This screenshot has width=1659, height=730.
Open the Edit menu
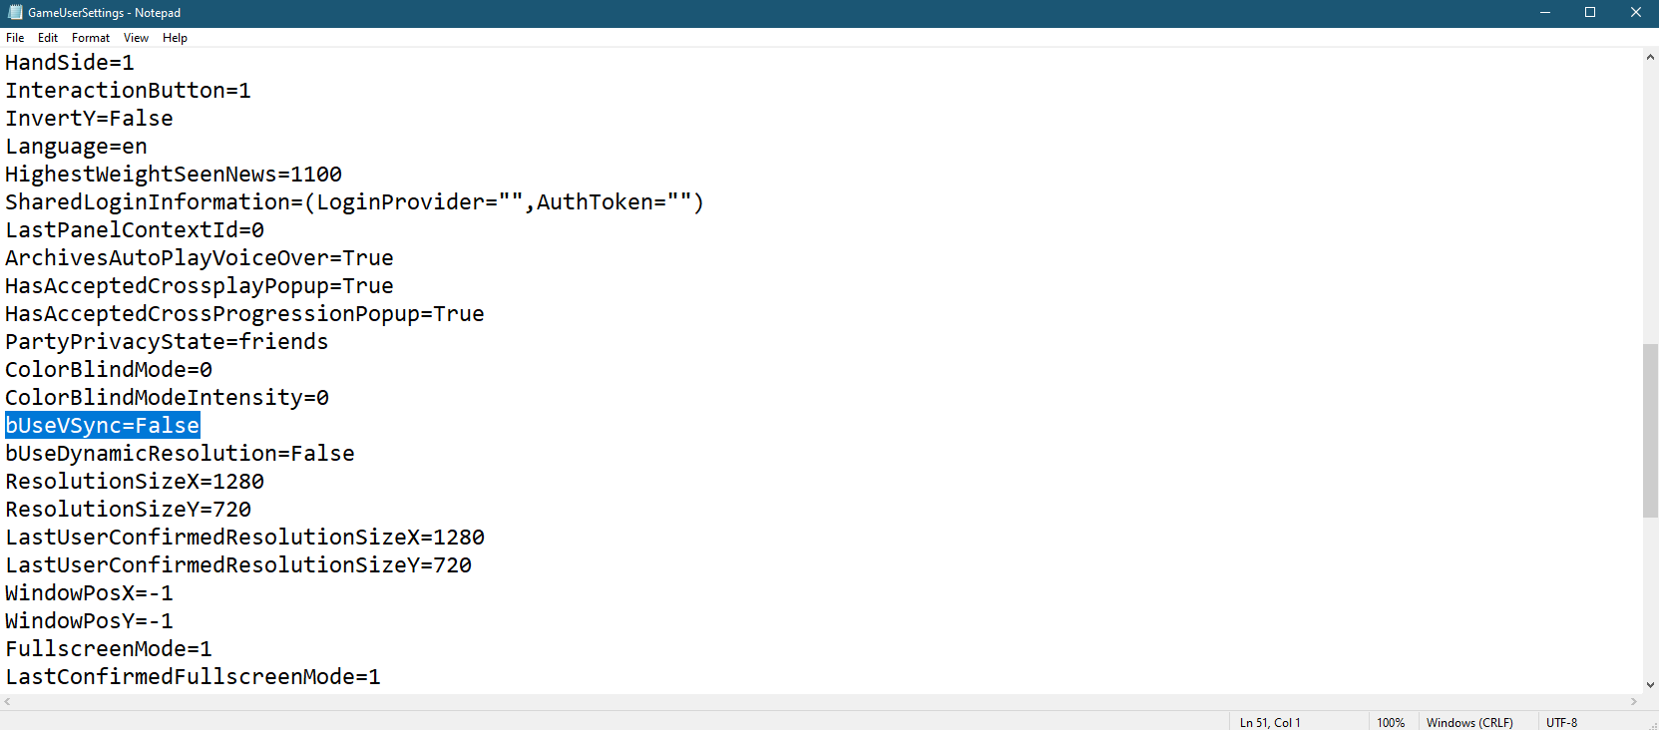[x=48, y=38]
